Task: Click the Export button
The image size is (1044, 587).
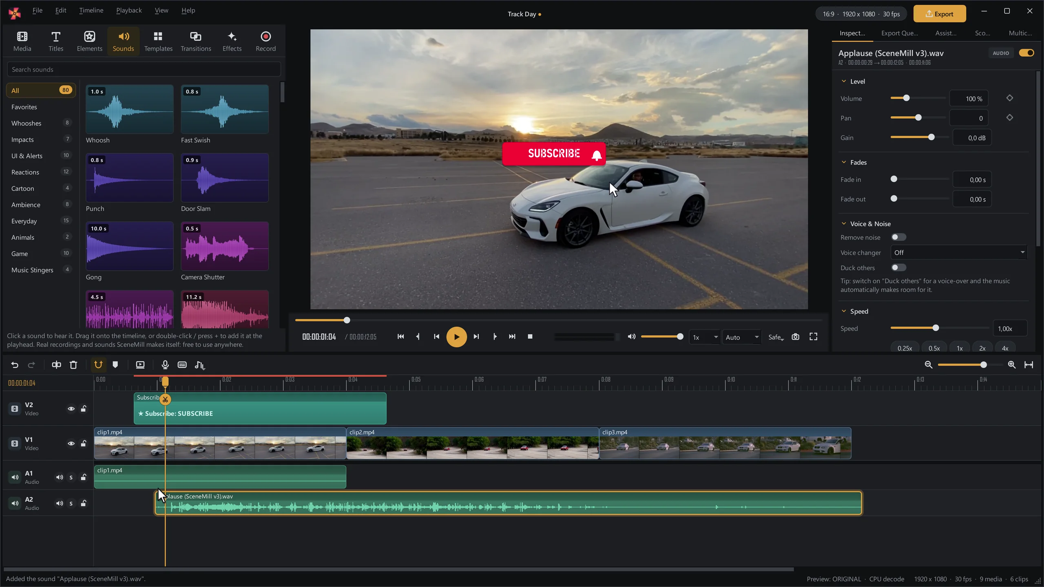Action: [x=940, y=14]
